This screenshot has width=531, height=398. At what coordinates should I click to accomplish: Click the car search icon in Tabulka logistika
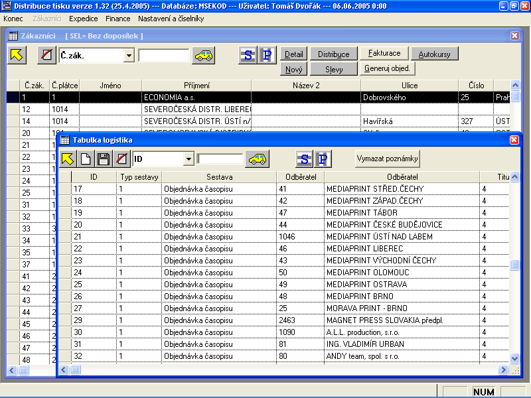pyautogui.click(x=257, y=159)
